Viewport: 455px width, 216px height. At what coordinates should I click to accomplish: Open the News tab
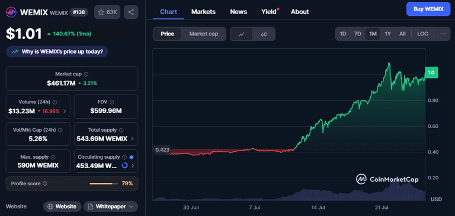coord(239,12)
